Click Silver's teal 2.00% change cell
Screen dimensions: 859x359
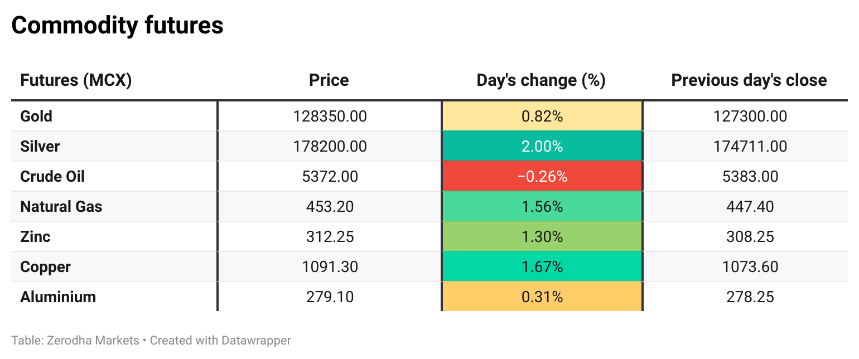[x=542, y=147]
